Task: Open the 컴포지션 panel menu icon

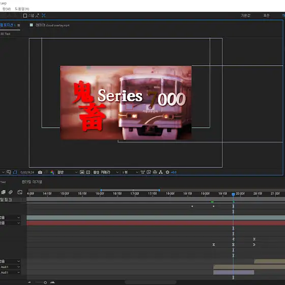Action: tap(18, 25)
